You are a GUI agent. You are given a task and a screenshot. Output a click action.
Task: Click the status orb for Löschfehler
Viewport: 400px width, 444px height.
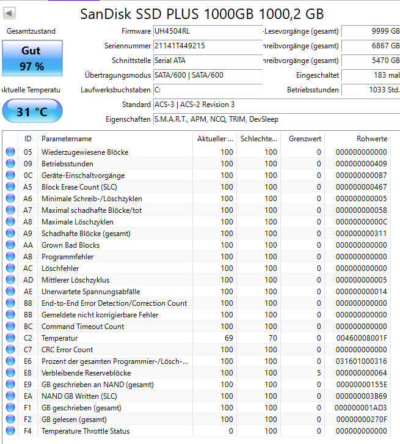click(10, 268)
